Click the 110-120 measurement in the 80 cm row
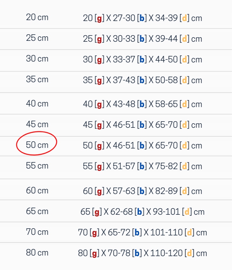The image size is (232, 270). 166,253
